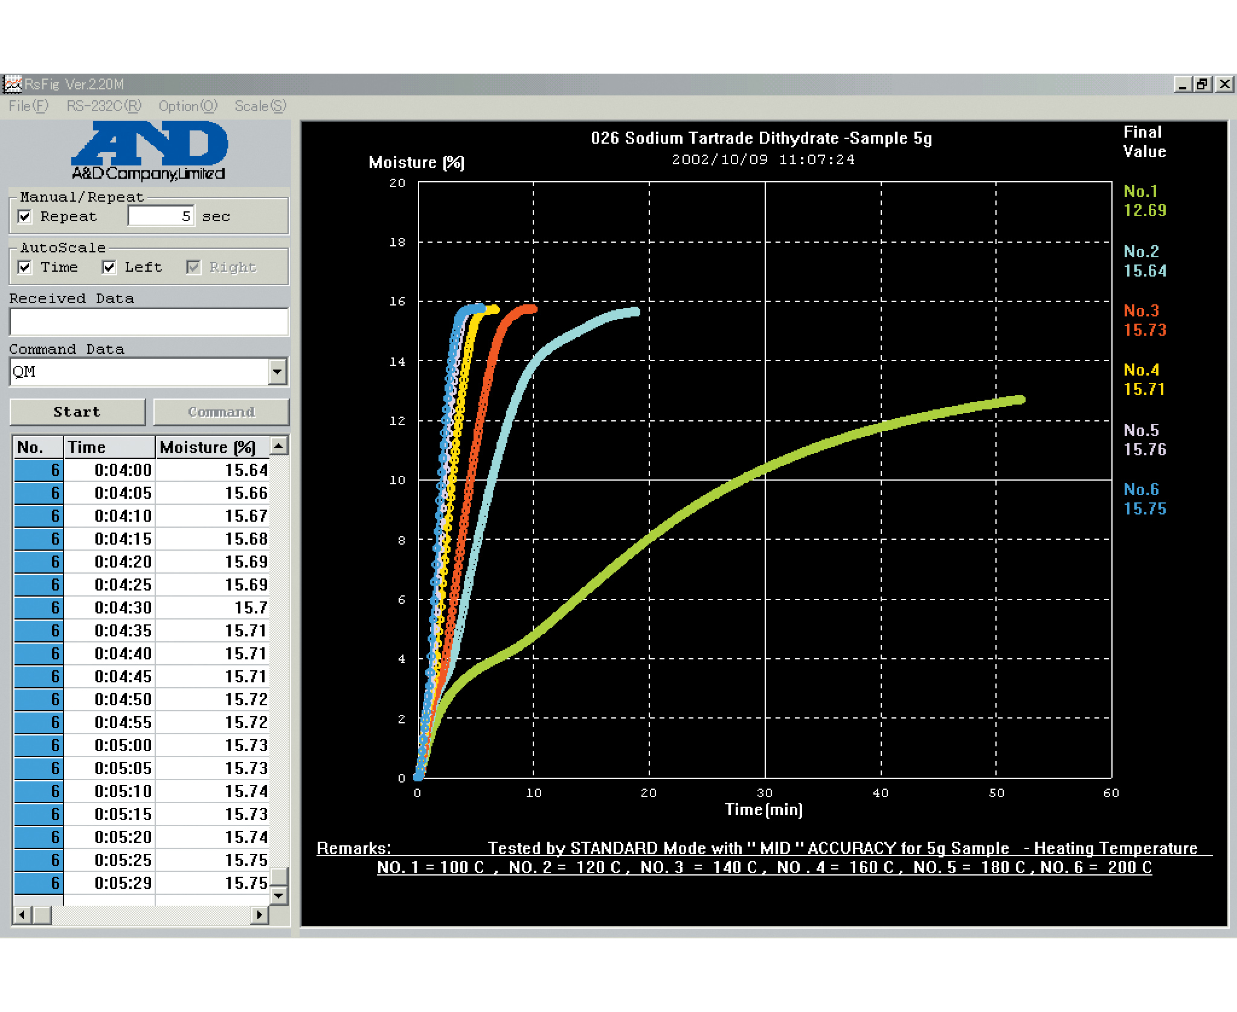Click table scroll up arrow
The height and width of the screenshot is (1012, 1237).
pos(278,446)
